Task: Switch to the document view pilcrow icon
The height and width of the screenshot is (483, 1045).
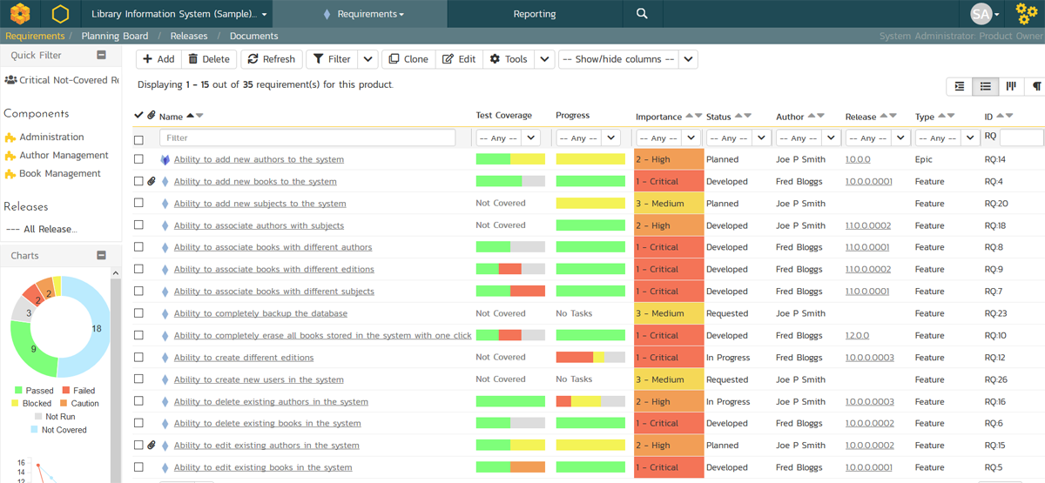Action: [1036, 86]
